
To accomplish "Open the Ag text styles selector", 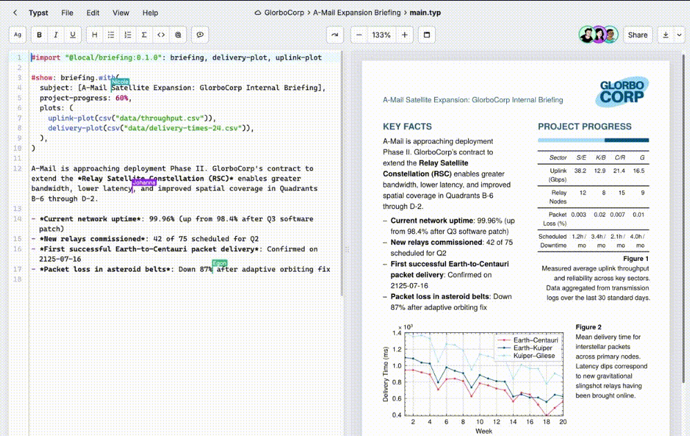I will 17,35.
